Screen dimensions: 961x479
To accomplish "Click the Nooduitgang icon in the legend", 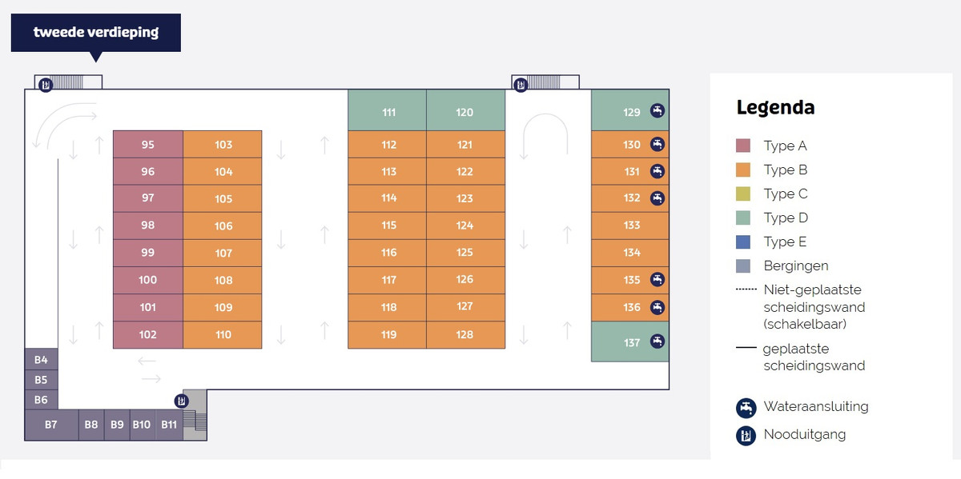I will point(746,436).
